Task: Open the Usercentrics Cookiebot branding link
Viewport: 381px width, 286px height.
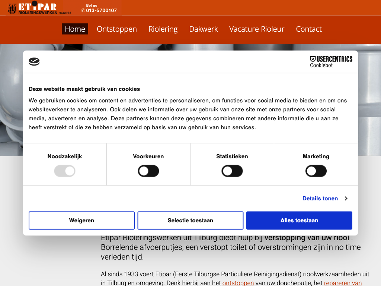Action: pyautogui.click(x=331, y=62)
